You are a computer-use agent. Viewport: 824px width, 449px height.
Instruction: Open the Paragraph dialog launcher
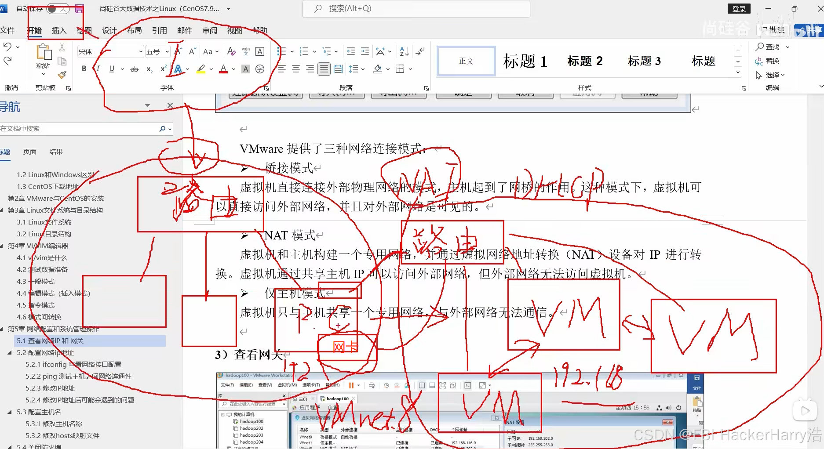point(426,88)
